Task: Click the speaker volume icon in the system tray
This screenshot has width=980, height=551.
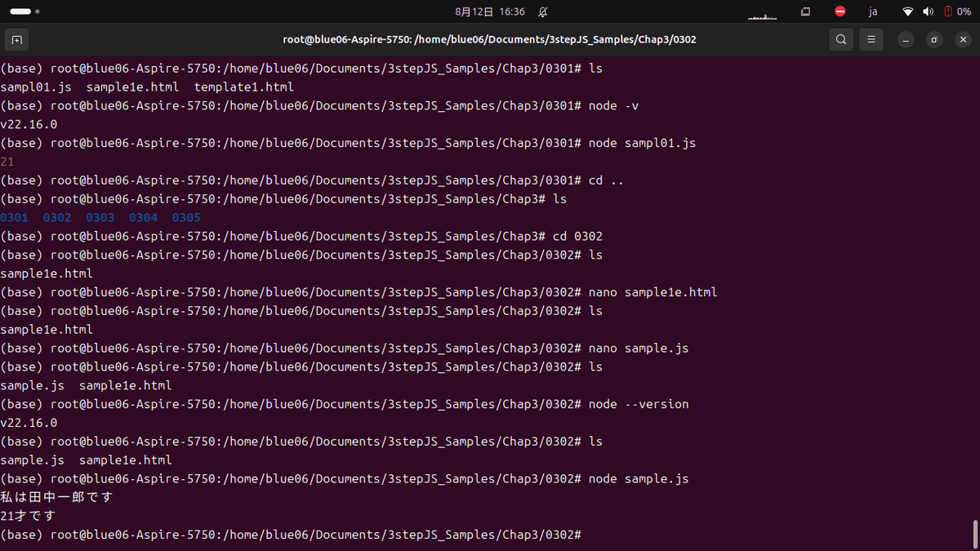Action: coord(928,11)
